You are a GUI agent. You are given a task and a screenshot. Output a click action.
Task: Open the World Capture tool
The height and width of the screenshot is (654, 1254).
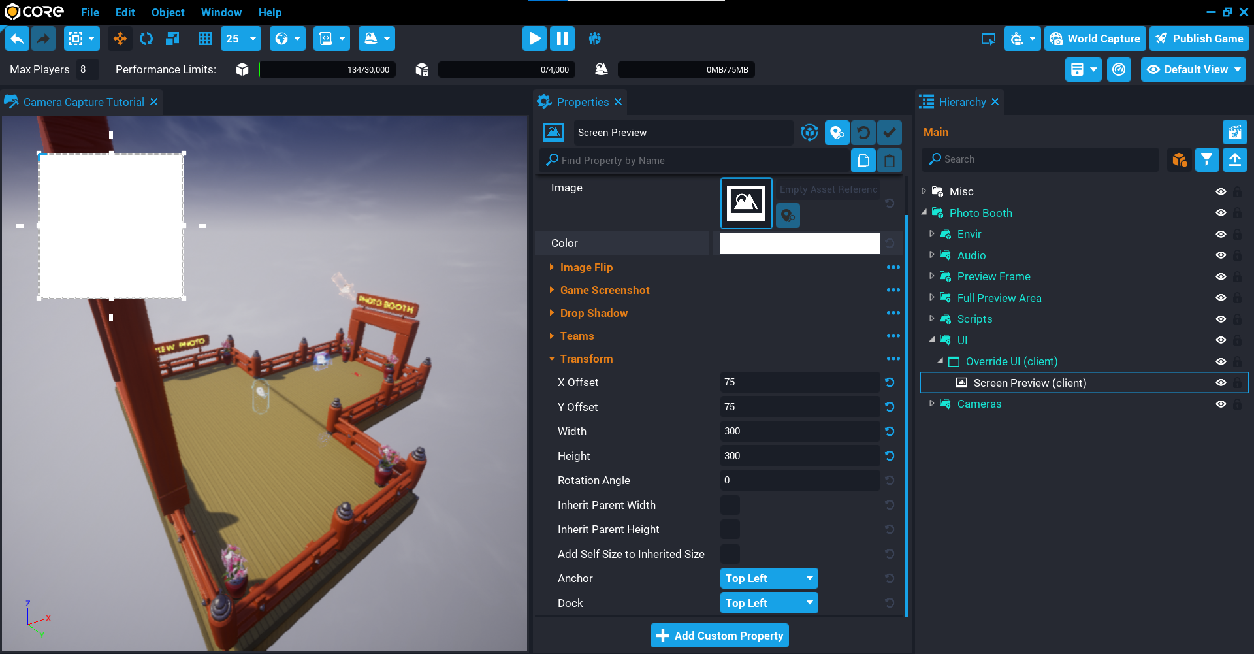(1095, 39)
